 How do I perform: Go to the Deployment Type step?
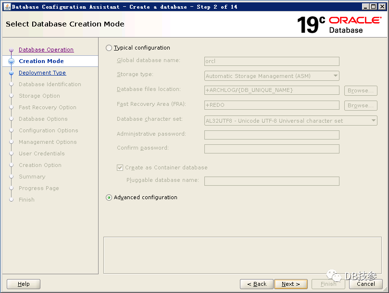click(x=42, y=73)
